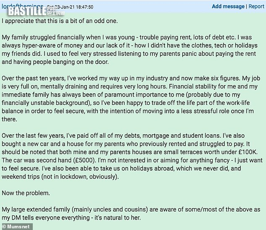The width and height of the screenshot is (266, 230).
Task: Click the paragraph beginning 'Over the past ten years'
Action: pos(131,99)
